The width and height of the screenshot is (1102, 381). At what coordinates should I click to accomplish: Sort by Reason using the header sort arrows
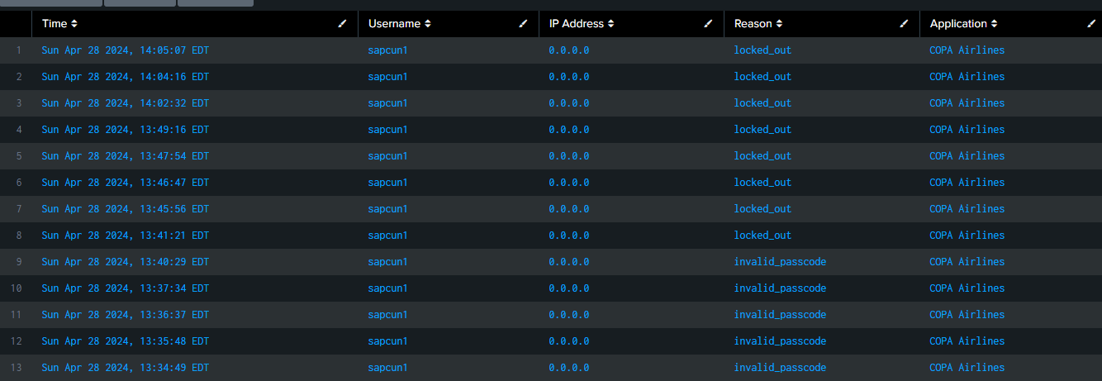780,24
